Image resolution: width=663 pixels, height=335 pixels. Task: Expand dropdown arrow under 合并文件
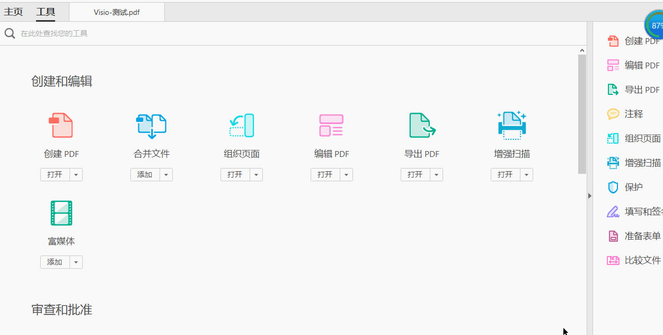pyautogui.click(x=166, y=174)
